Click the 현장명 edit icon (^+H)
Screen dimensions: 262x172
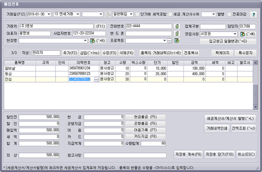pos(93,40)
